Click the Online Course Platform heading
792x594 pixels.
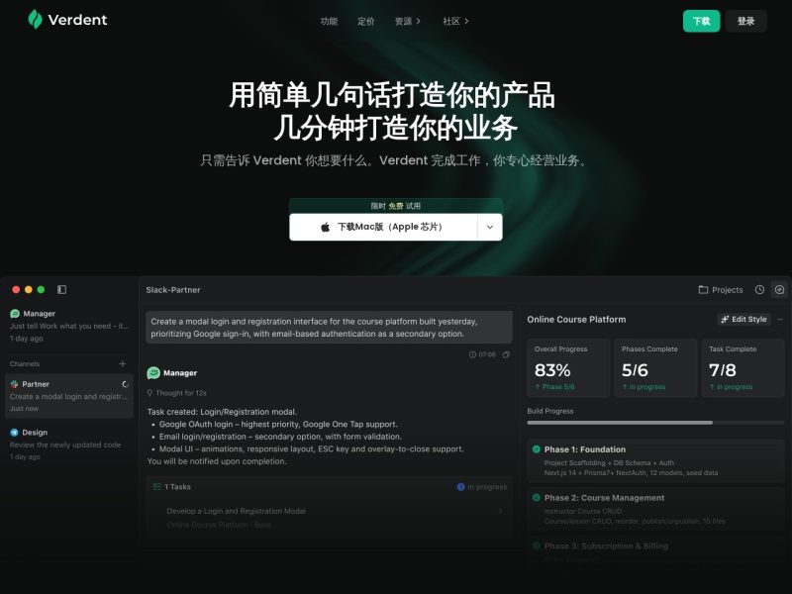576,319
